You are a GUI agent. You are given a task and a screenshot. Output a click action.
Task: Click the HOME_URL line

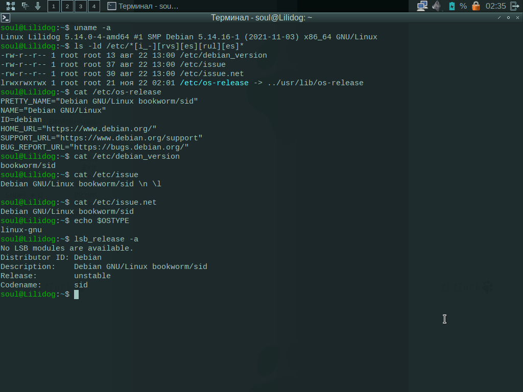pyautogui.click(x=78, y=129)
